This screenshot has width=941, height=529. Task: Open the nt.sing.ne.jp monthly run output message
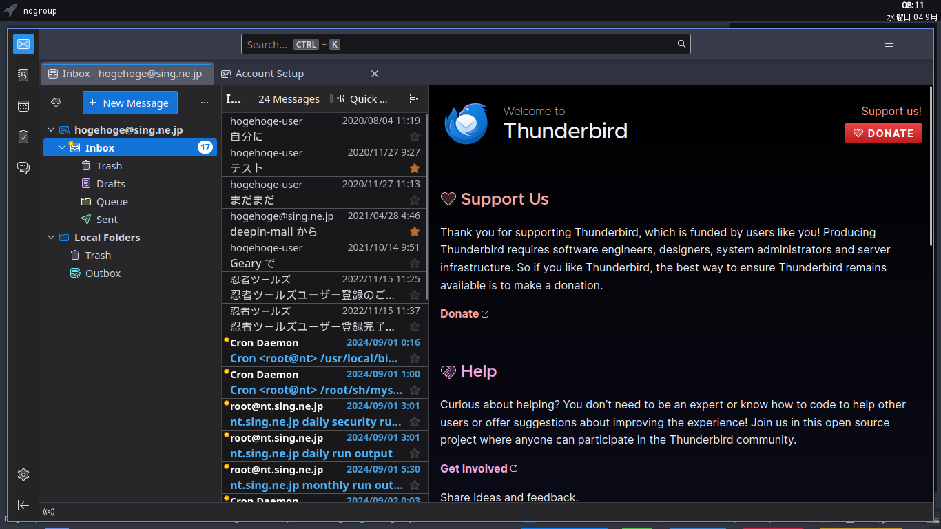tap(324, 477)
